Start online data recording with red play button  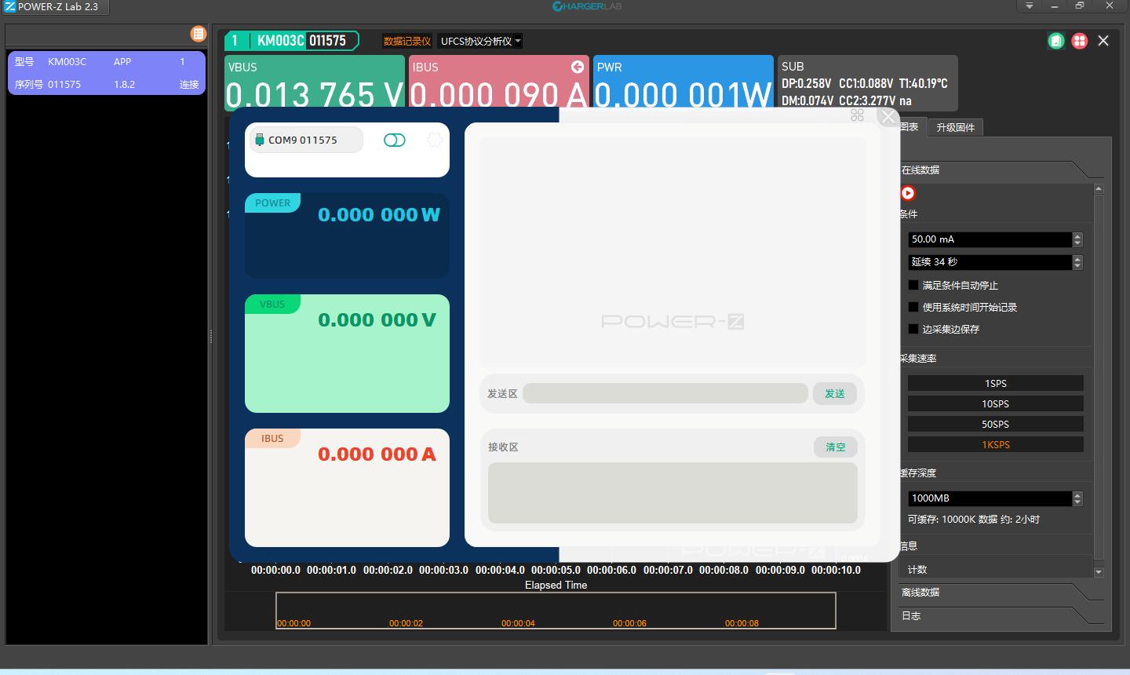tap(908, 193)
